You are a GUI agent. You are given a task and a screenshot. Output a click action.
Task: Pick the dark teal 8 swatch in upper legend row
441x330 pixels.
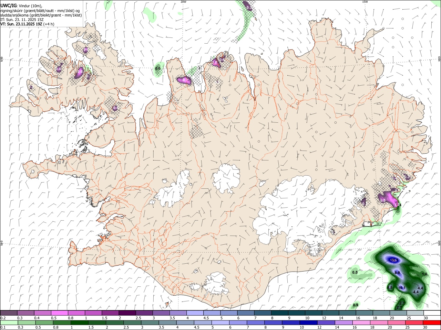[279, 313]
